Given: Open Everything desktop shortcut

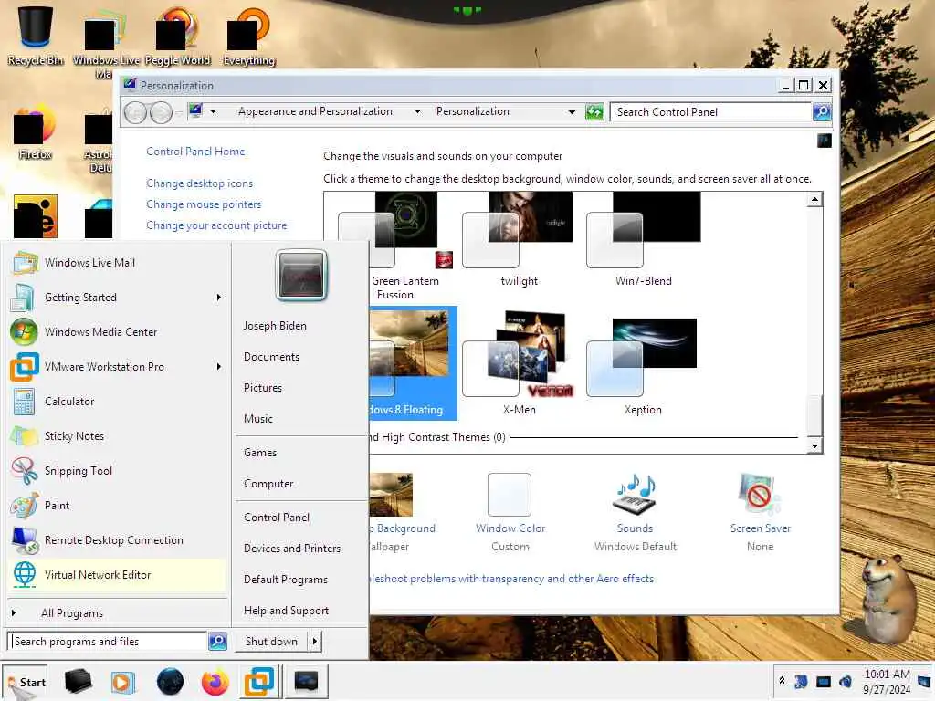Looking at the screenshot, I should (x=248, y=36).
